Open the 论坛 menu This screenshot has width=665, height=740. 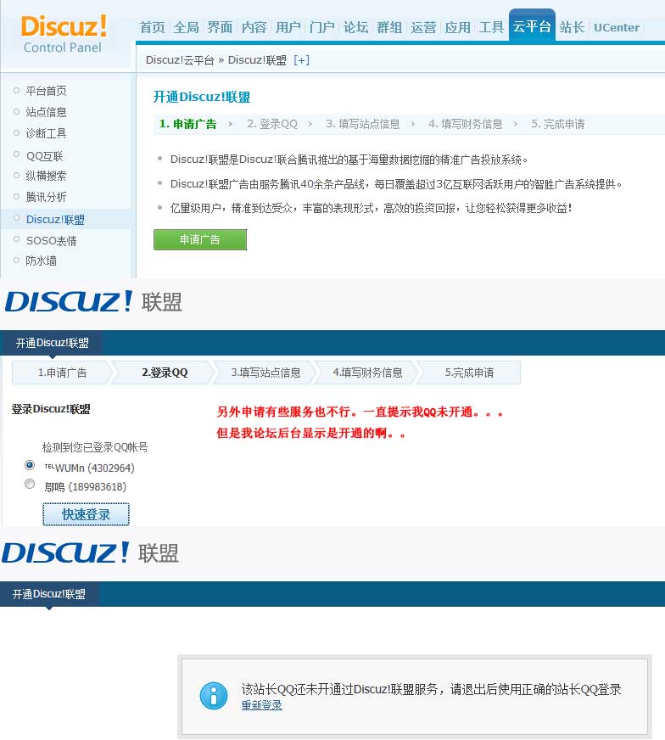click(x=356, y=27)
